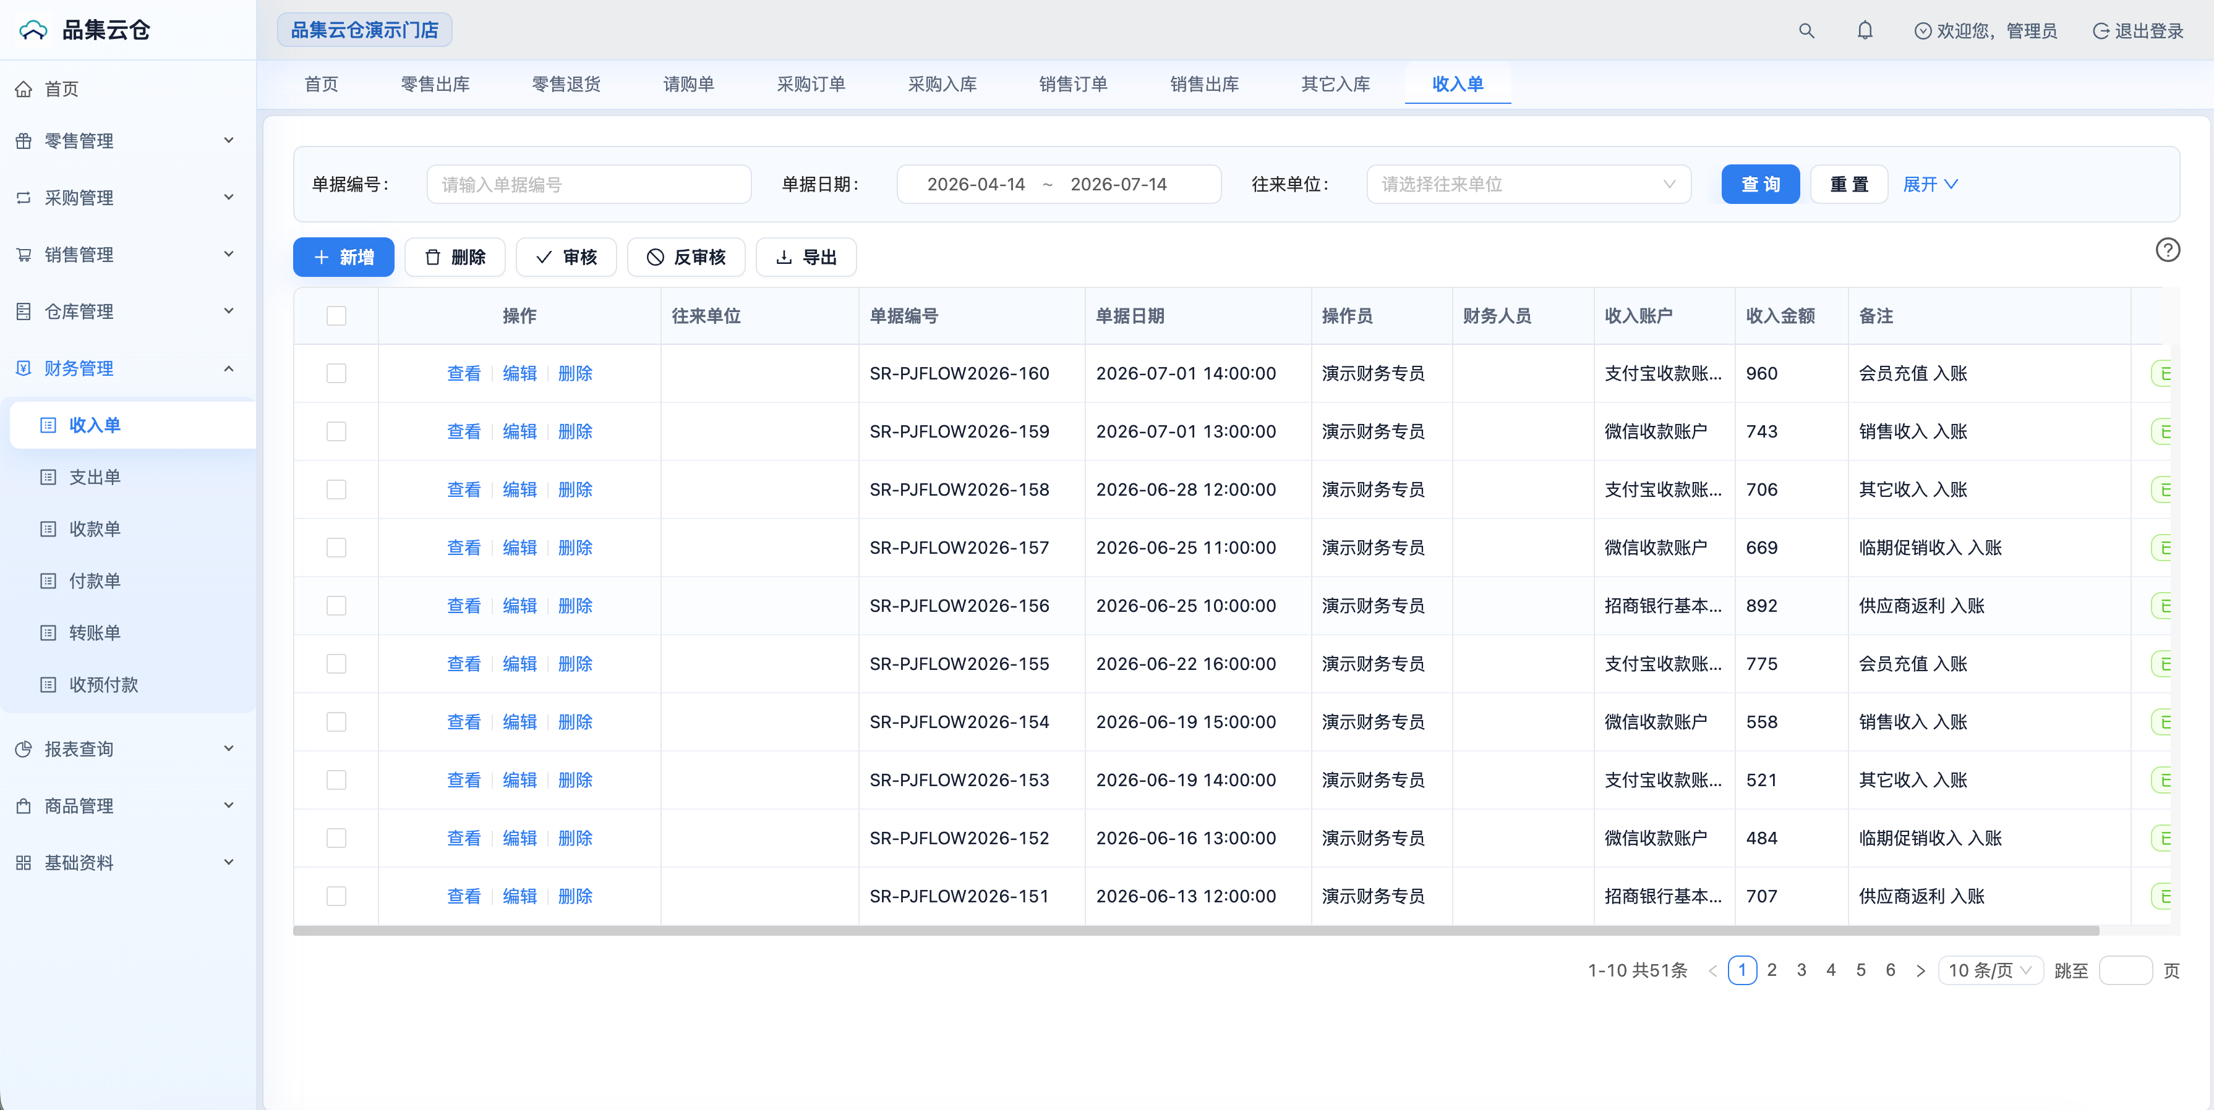2214x1110 pixels.
Task: Click the bag icon for 商品管理
Action: coord(24,806)
